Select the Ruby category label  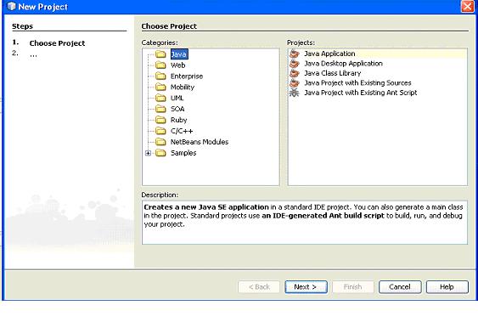click(x=178, y=120)
